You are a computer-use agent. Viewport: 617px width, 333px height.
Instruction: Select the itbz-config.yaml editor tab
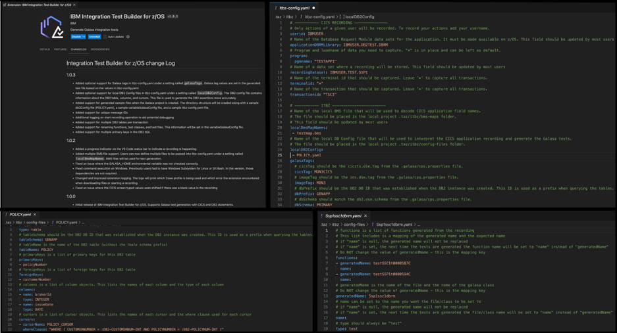click(x=294, y=8)
